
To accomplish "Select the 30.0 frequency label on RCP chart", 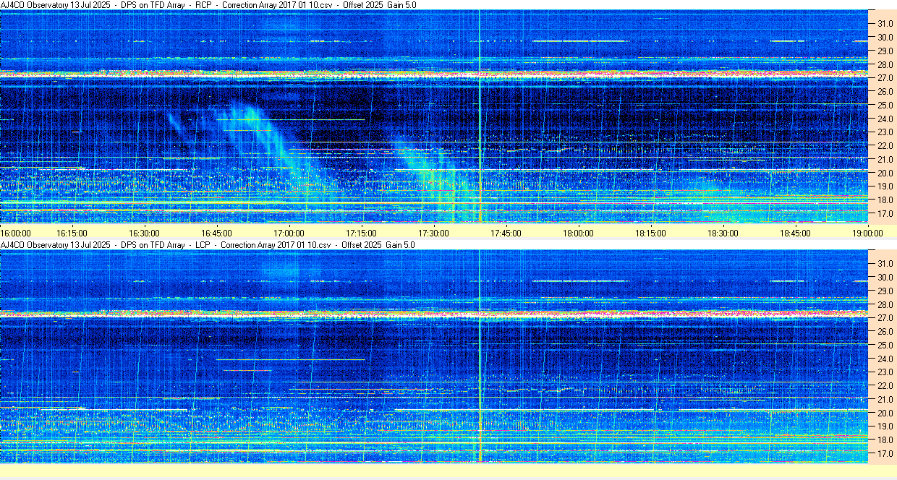I will pos(885,37).
